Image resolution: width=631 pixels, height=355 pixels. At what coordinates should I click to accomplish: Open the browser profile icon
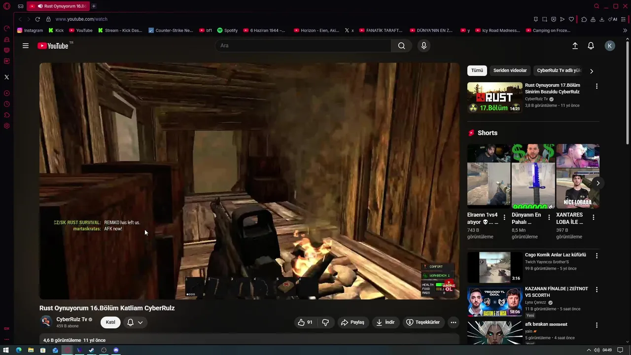[x=593, y=19]
